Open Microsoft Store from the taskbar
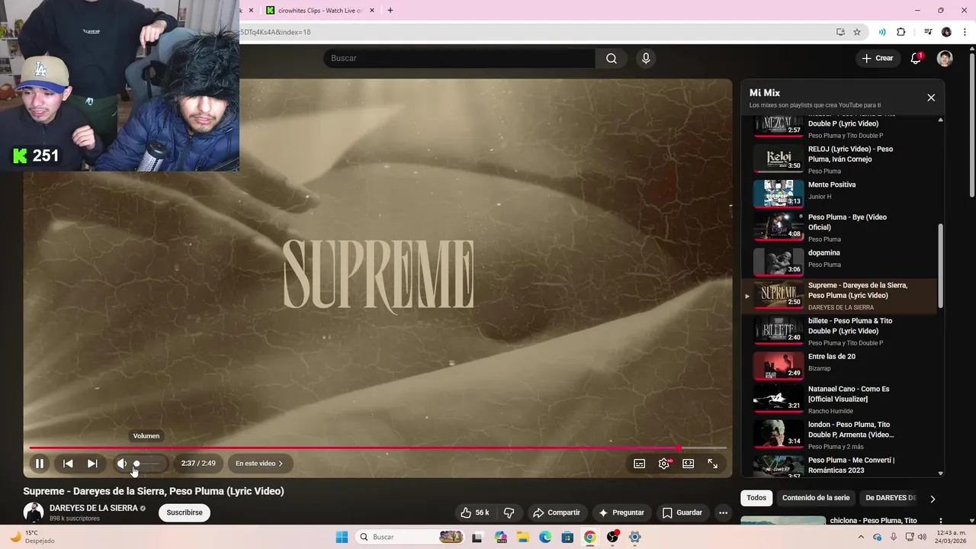Image resolution: width=976 pixels, height=549 pixels. point(567,537)
